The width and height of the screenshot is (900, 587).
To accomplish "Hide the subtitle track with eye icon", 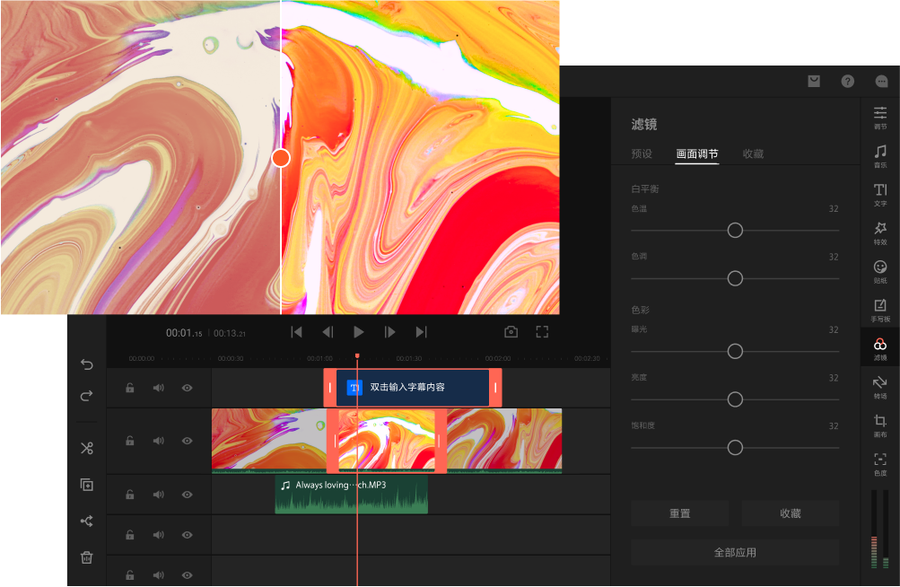I will coord(188,388).
